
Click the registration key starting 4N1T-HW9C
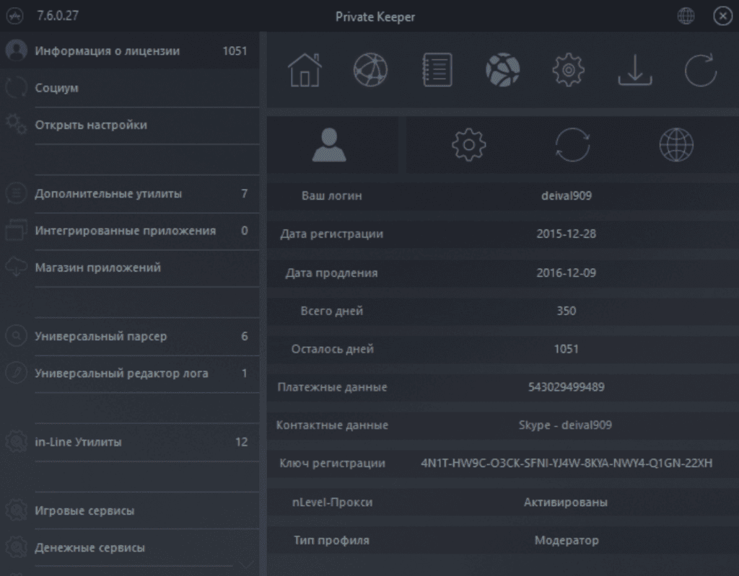tap(567, 464)
